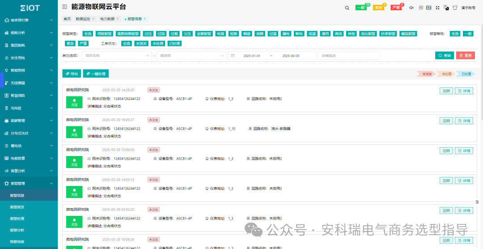Open the grid layout icon in header
This screenshot has width=483, height=249.
point(421,8)
